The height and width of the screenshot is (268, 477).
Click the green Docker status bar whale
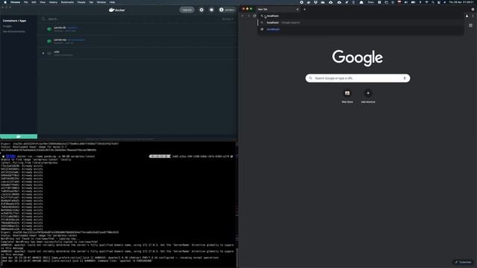tap(19, 136)
